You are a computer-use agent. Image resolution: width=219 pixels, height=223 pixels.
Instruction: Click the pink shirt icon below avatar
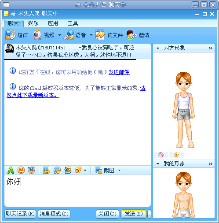click(x=161, y=155)
